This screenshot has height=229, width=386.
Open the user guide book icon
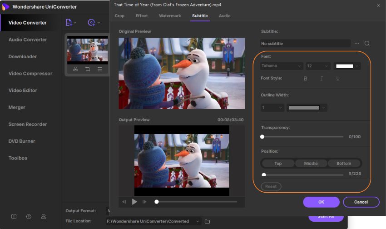(x=14, y=216)
